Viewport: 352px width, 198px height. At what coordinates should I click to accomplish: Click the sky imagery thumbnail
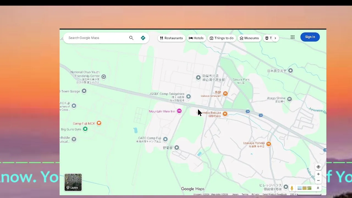(300, 188)
